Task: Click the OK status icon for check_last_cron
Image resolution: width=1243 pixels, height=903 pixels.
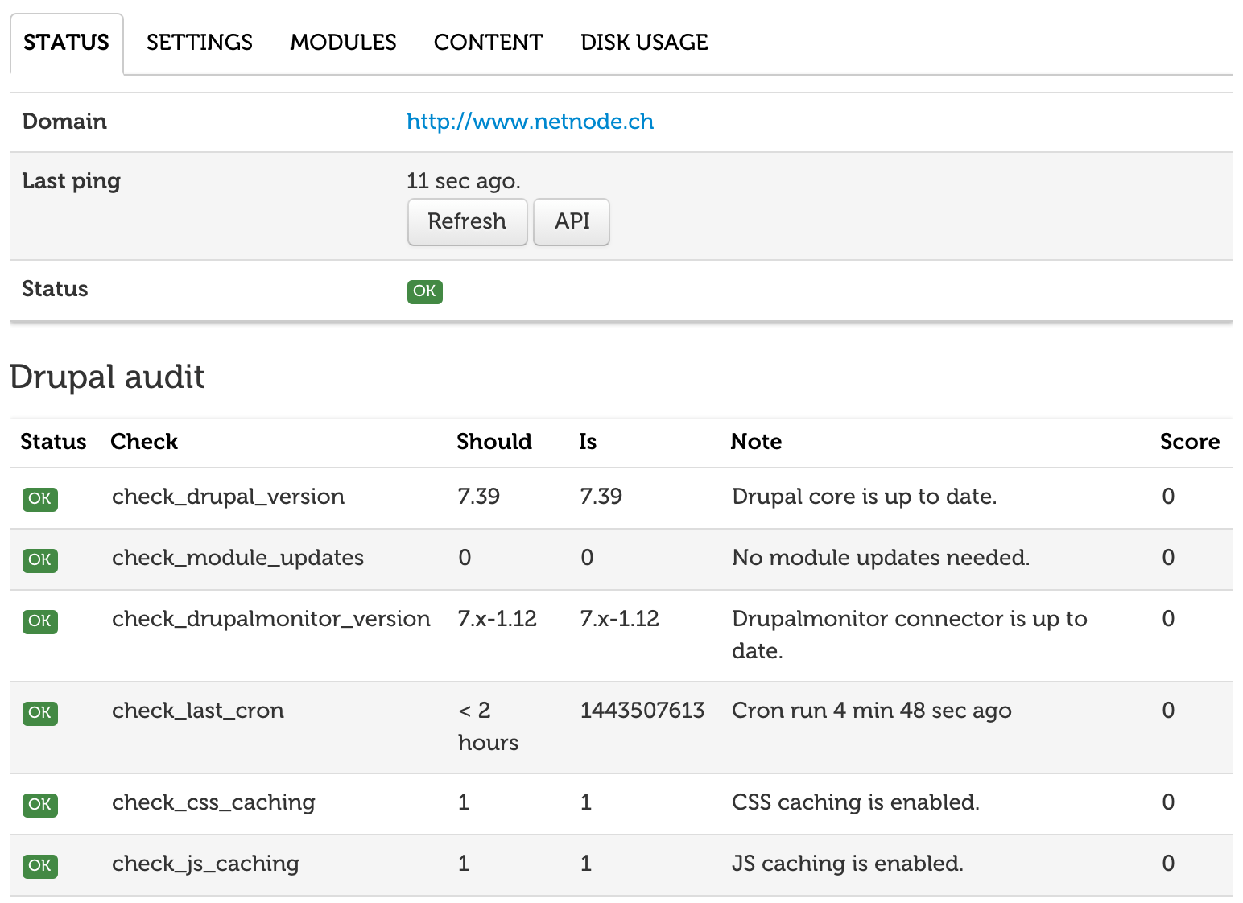Action: [39, 713]
